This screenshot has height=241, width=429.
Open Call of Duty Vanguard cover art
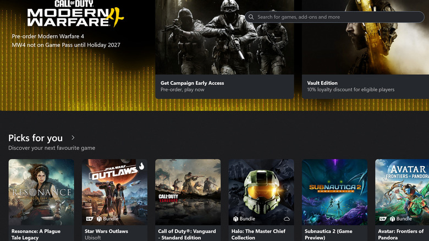[188, 192]
